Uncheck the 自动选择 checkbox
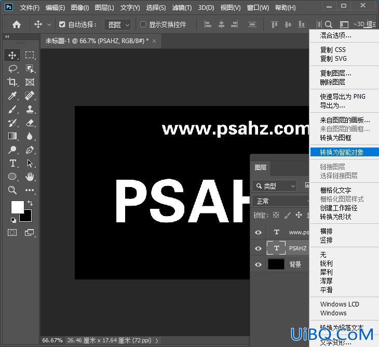379x347 pixels. pyautogui.click(x=62, y=24)
